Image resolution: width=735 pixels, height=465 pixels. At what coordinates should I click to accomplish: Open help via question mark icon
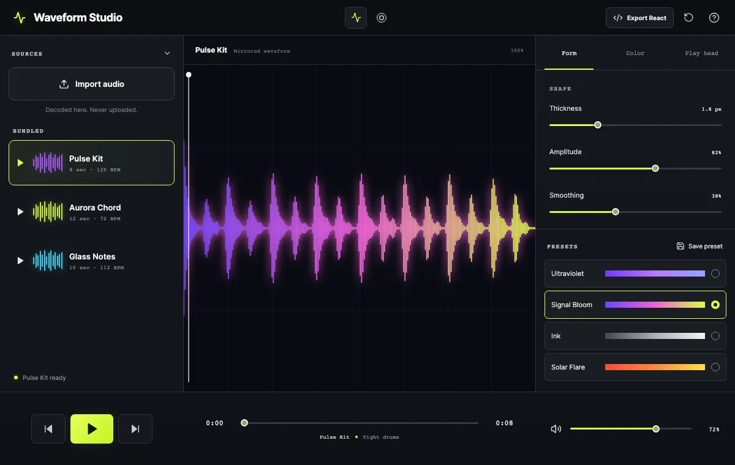(714, 18)
